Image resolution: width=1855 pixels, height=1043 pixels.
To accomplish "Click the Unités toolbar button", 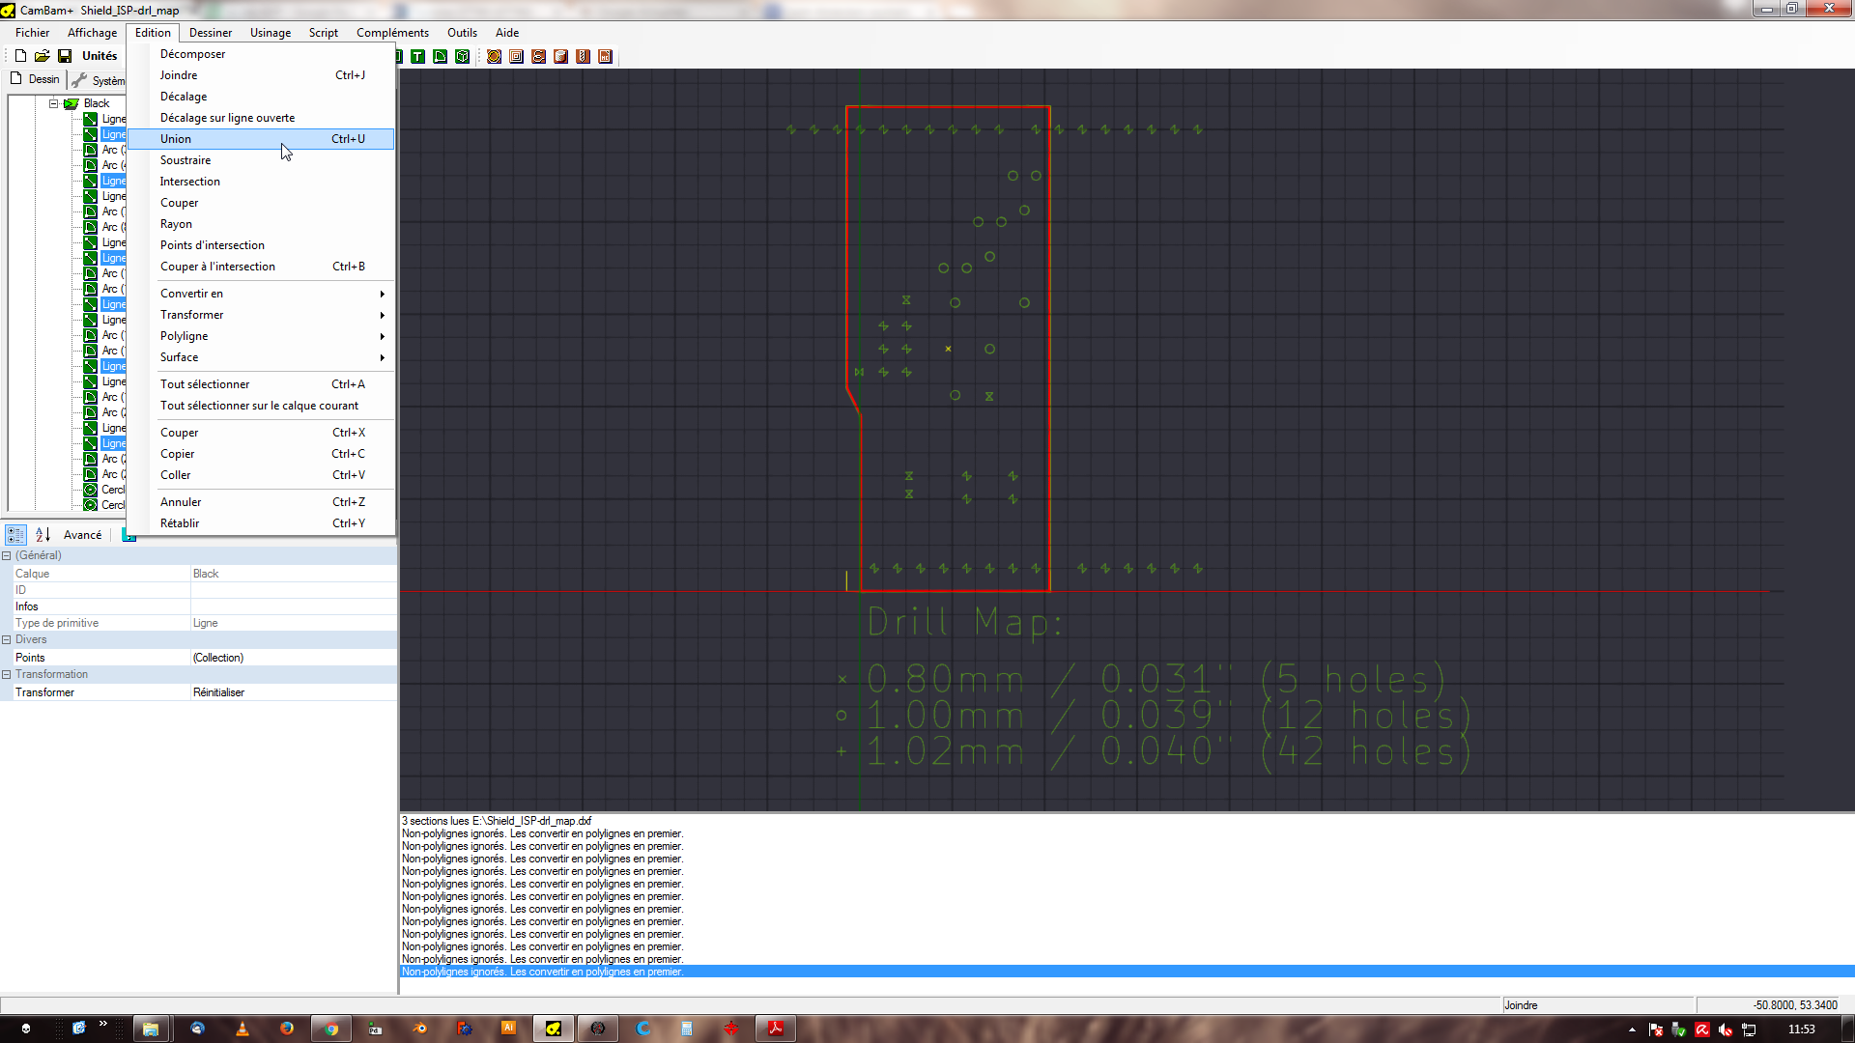I will [100, 56].
